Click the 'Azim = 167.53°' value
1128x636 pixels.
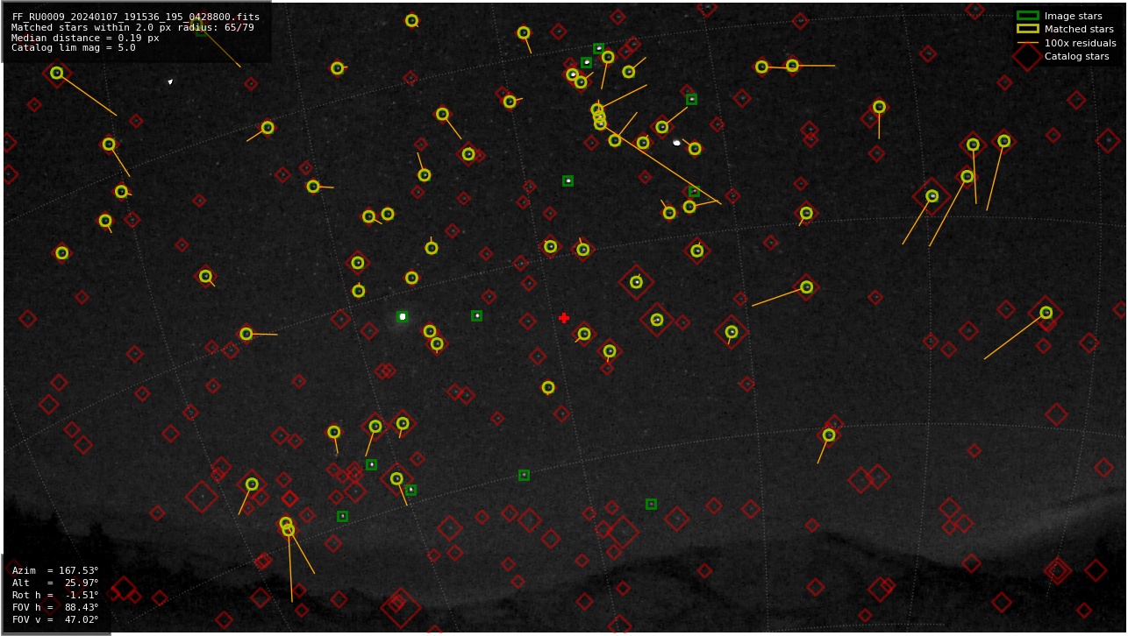(x=55, y=570)
